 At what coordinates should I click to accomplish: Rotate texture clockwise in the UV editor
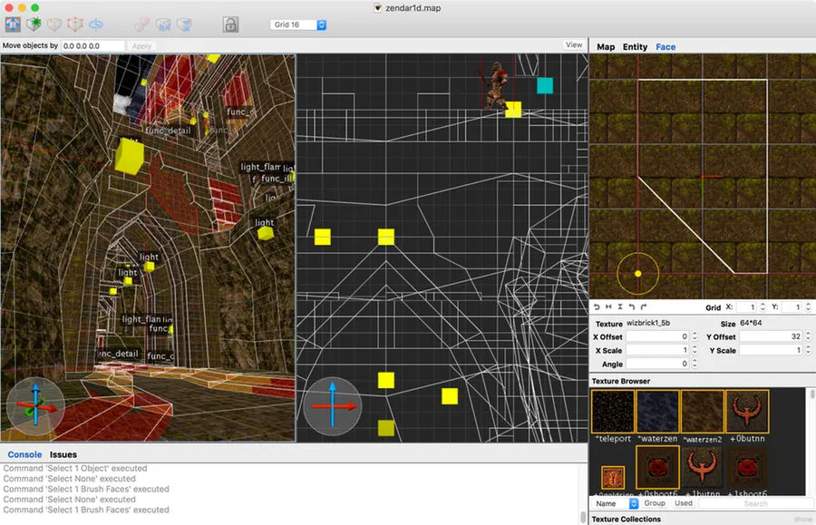coord(644,307)
